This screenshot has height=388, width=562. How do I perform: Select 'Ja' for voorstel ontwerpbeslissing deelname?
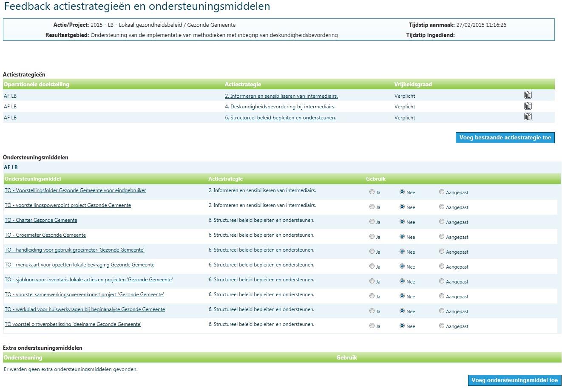(x=372, y=326)
